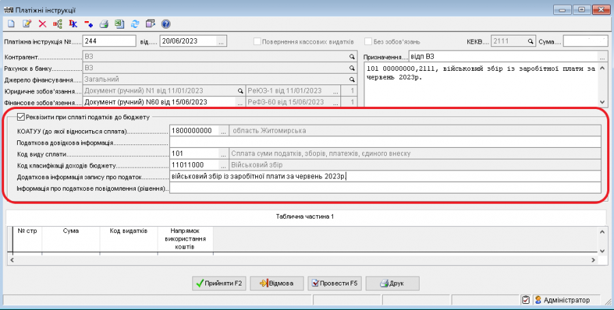Click the edit document pencil icon
This screenshot has height=310, width=614.
[27, 24]
